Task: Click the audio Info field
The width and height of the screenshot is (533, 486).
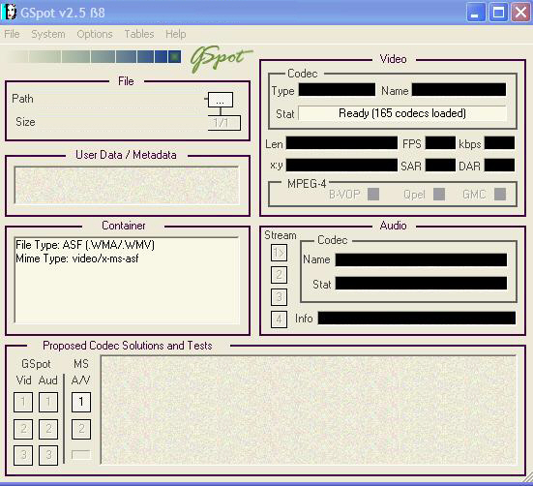Action: (x=417, y=318)
